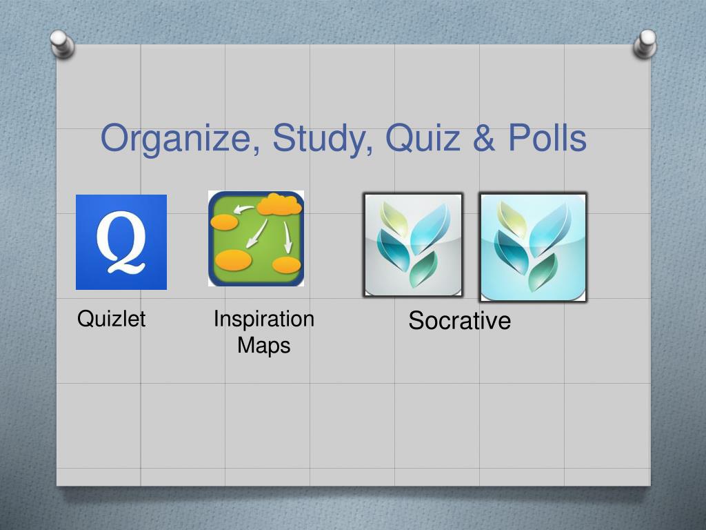The width and height of the screenshot is (706, 530).
Task: Click the Quizlet text label
Action: click(111, 319)
